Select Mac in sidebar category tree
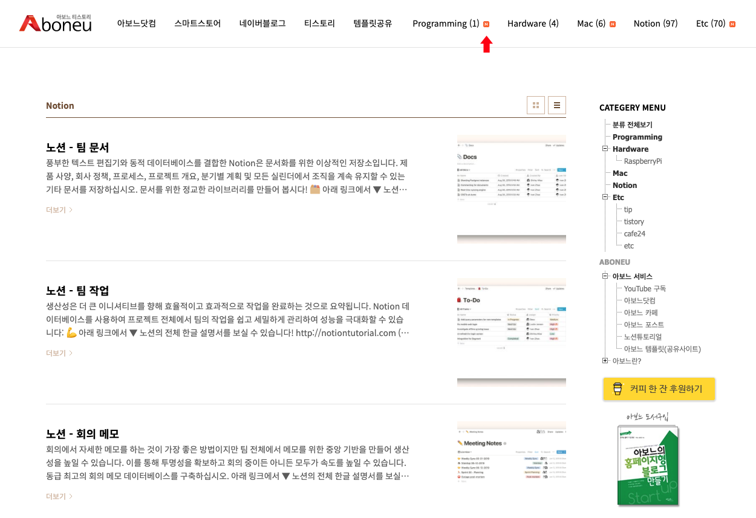Viewport: 756px width, 518px height. [x=620, y=173]
